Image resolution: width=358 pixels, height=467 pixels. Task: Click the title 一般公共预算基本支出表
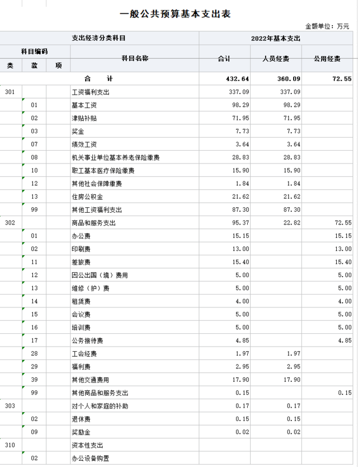pyautogui.click(x=175, y=13)
